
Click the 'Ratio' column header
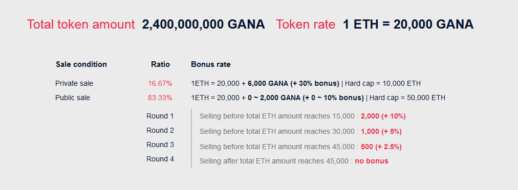[x=160, y=64]
